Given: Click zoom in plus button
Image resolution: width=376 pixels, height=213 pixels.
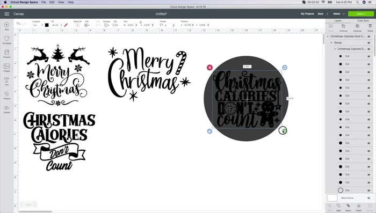Looking at the screenshot, I should (x=34, y=204).
